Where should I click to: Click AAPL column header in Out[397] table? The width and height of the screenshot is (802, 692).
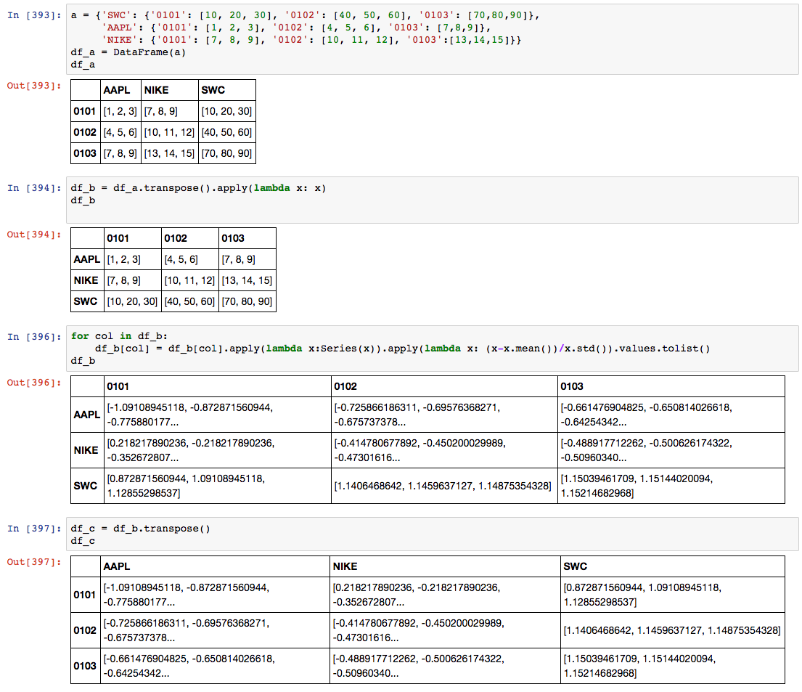(215, 566)
